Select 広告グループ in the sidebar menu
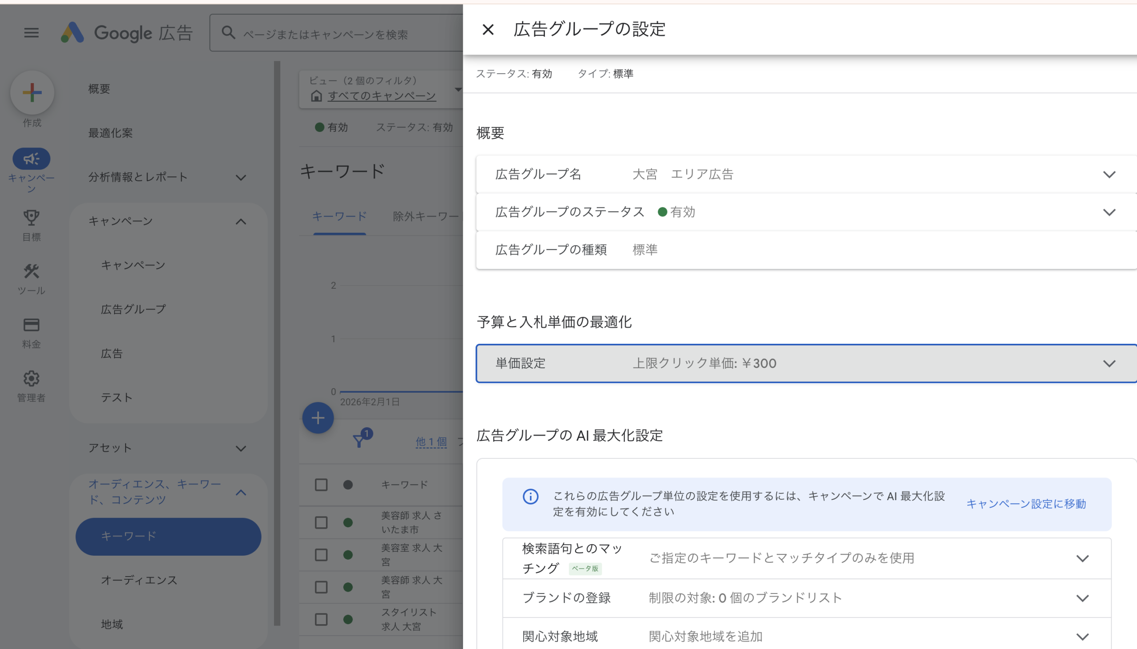Image resolution: width=1137 pixels, height=649 pixels. pos(133,309)
